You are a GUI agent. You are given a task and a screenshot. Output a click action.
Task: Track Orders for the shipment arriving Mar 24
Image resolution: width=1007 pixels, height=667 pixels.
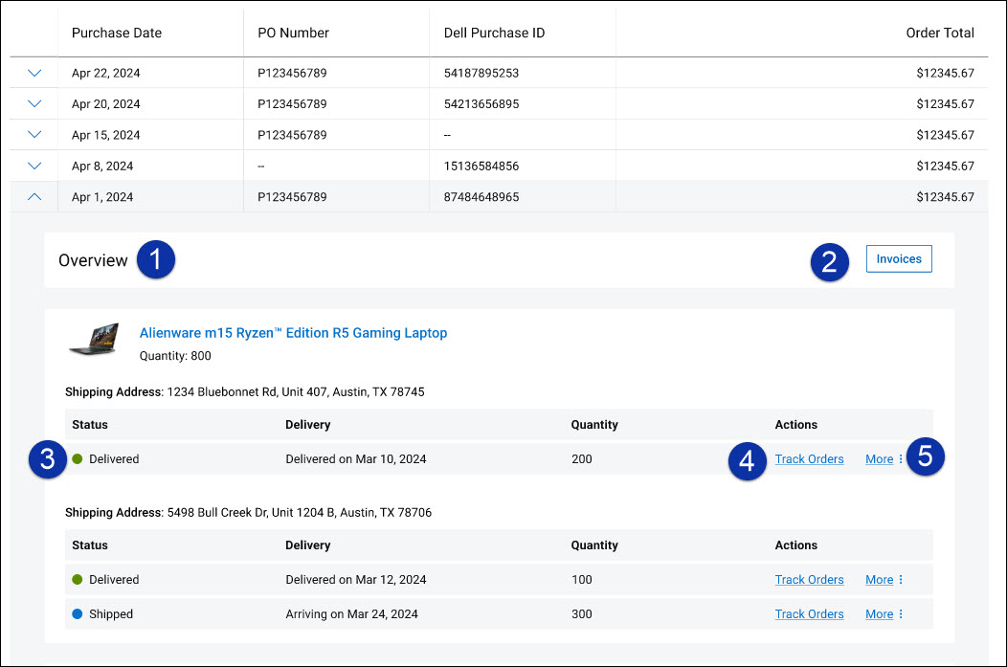pyautogui.click(x=809, y=613)
